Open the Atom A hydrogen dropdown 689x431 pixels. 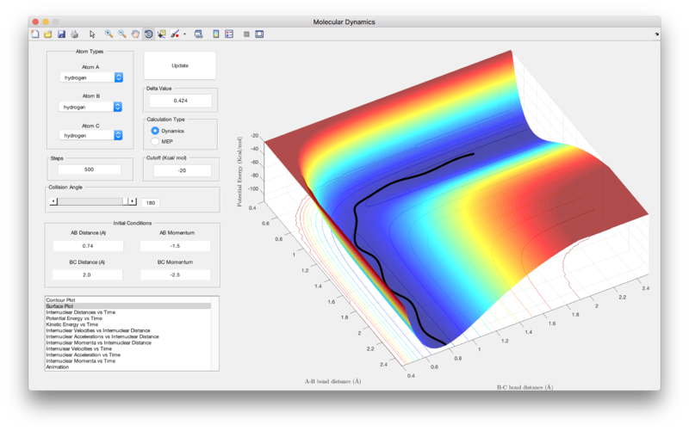point(91,77)
